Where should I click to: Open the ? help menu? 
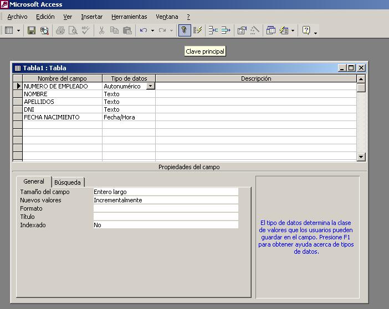point(188,17)
